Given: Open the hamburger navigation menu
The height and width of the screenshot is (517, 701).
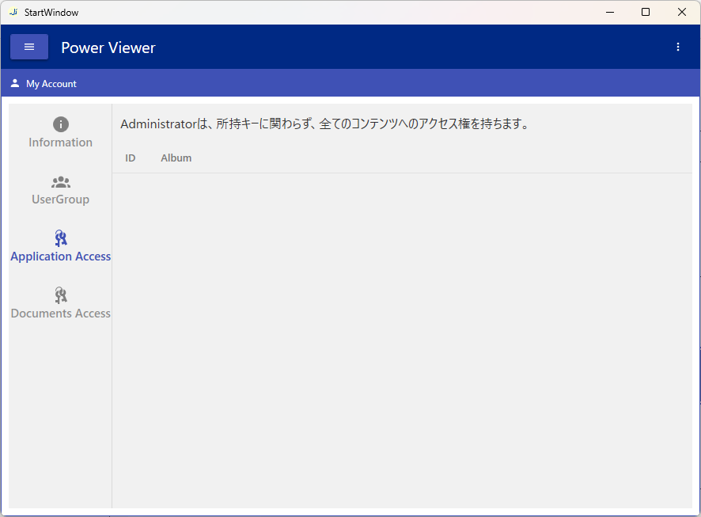Looking at the screenshot, I should point(29,47).
